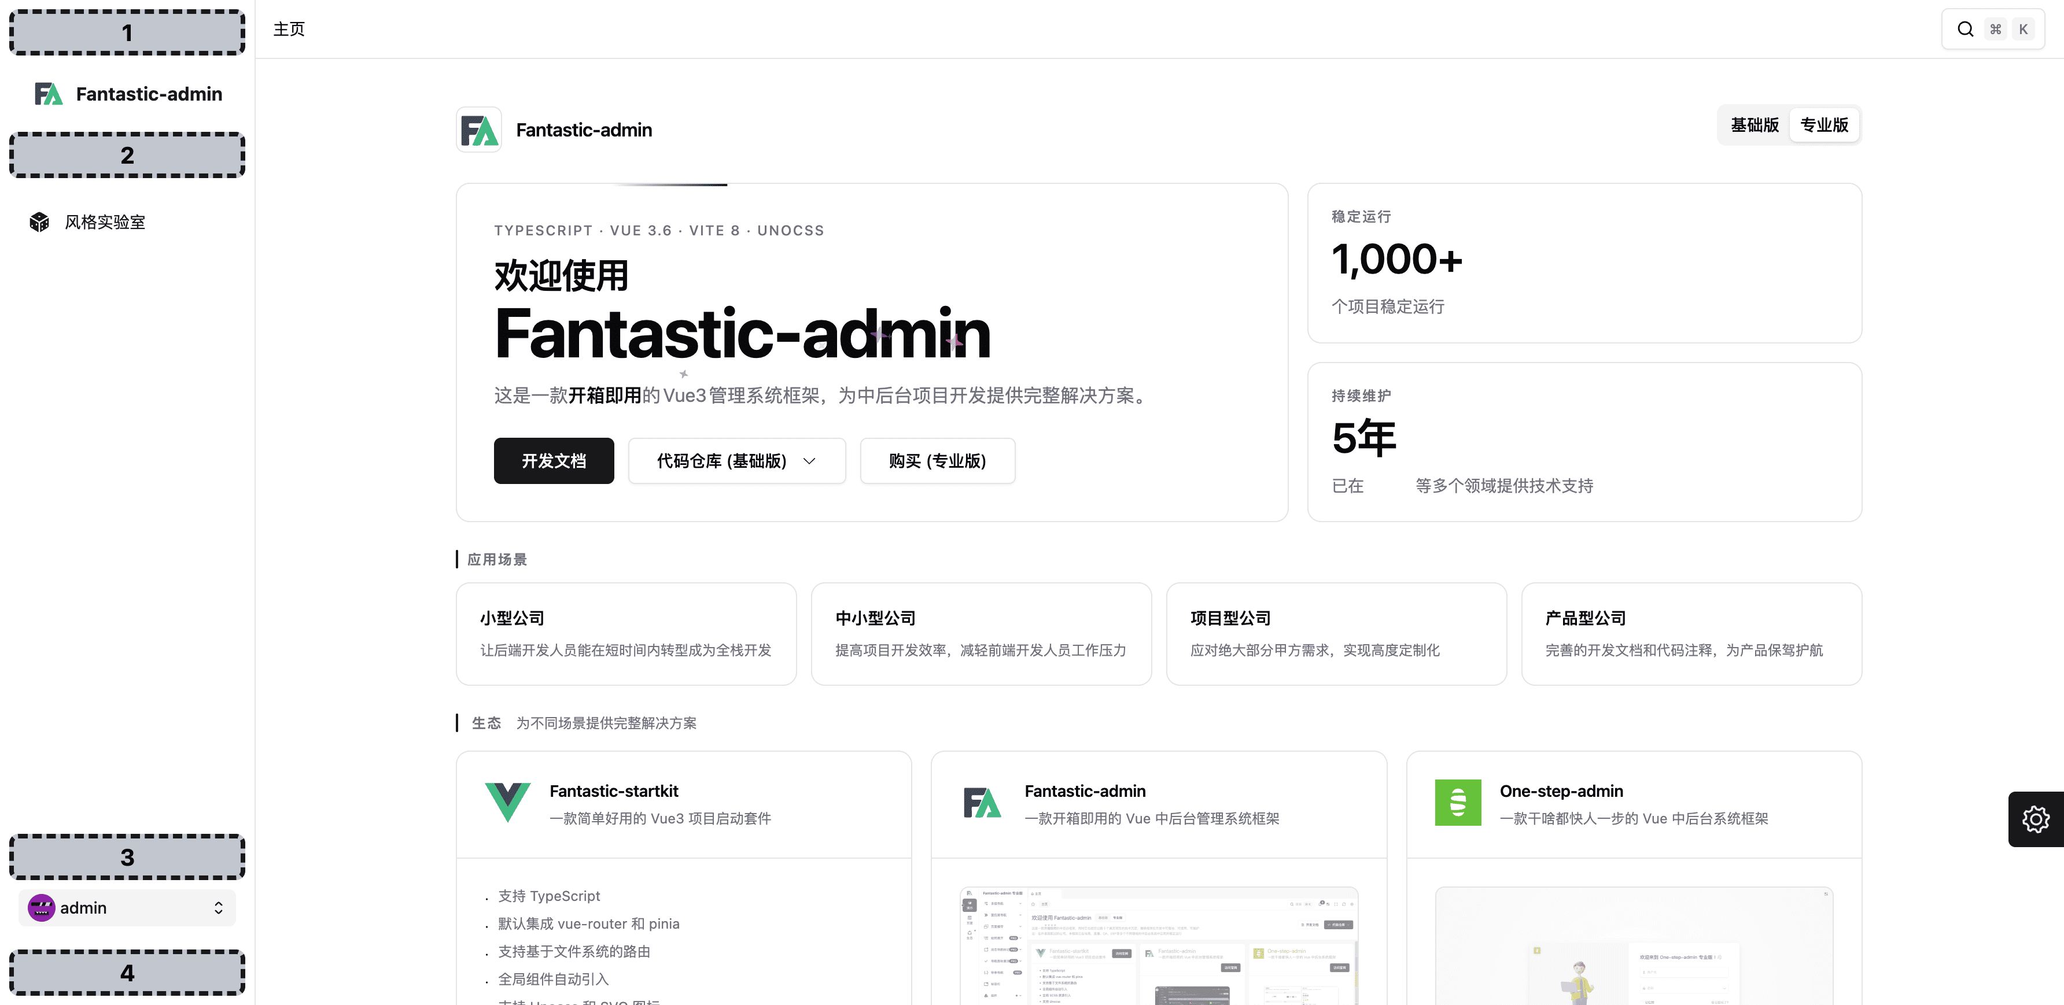Click the 支持 TypeScript list item
The image size is (2064, 1005).
click(x=549, y=896)
